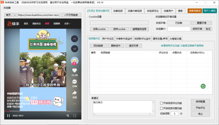
Task: Open comments via the speech bubble icon
Action: (x=74, y=82)
